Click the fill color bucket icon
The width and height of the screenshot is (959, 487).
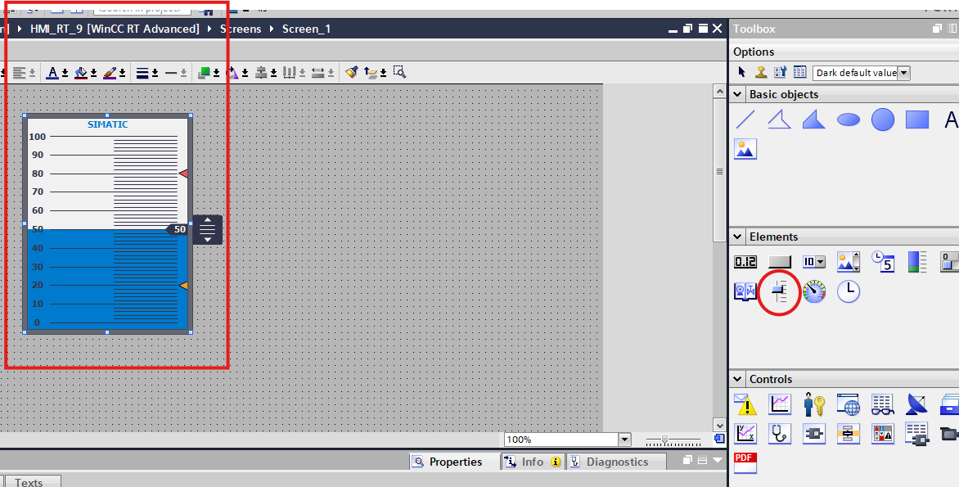coord(81,73)
